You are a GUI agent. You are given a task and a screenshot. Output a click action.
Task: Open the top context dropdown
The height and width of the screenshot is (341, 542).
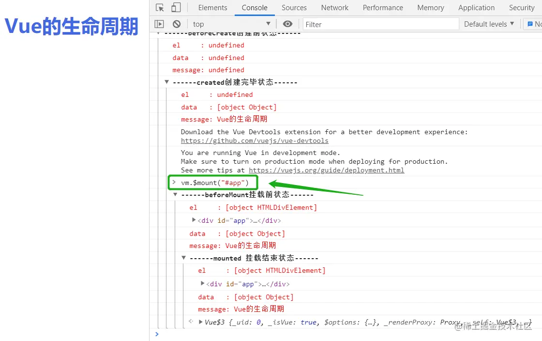[x=231, y=24]
